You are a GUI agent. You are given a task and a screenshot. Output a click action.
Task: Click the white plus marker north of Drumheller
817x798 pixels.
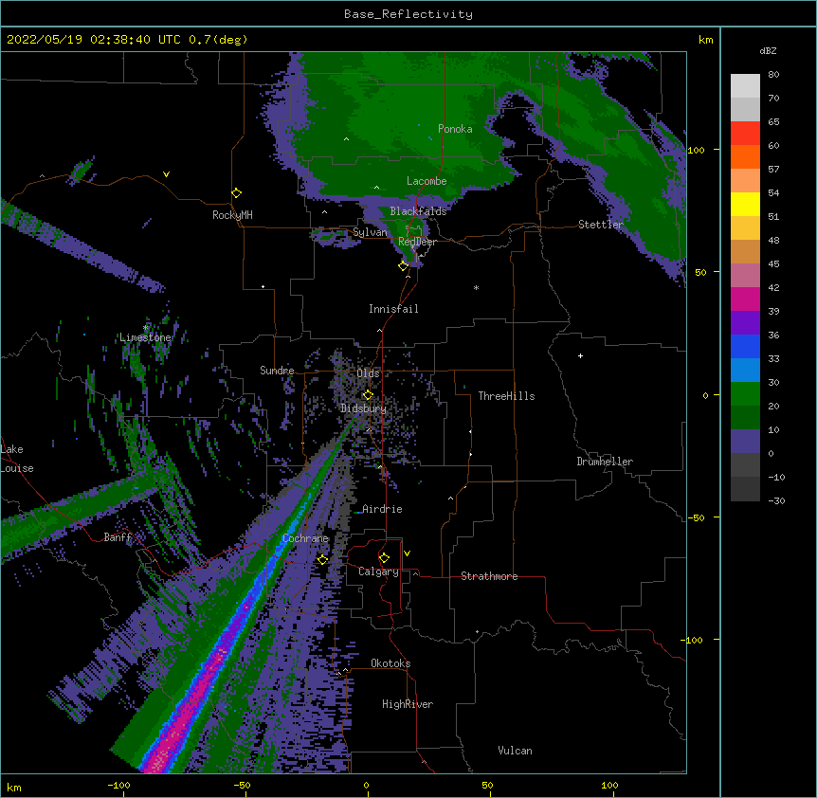[x=580, y=355]
